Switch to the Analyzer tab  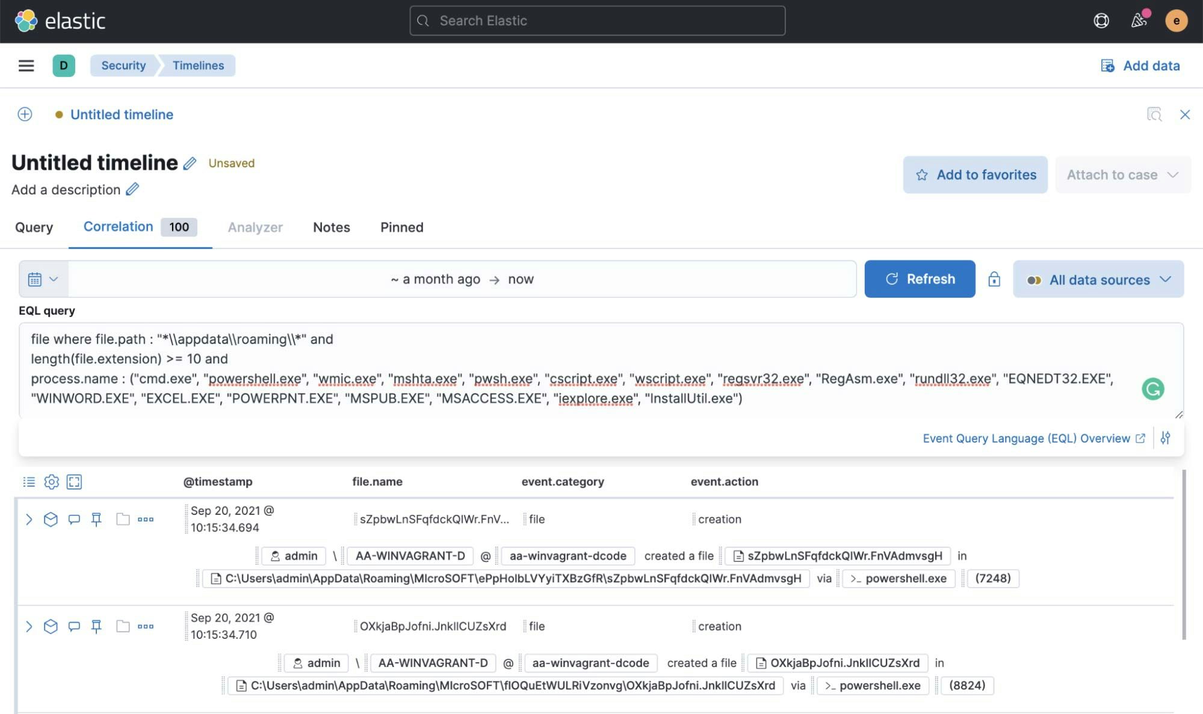point(255,227)
